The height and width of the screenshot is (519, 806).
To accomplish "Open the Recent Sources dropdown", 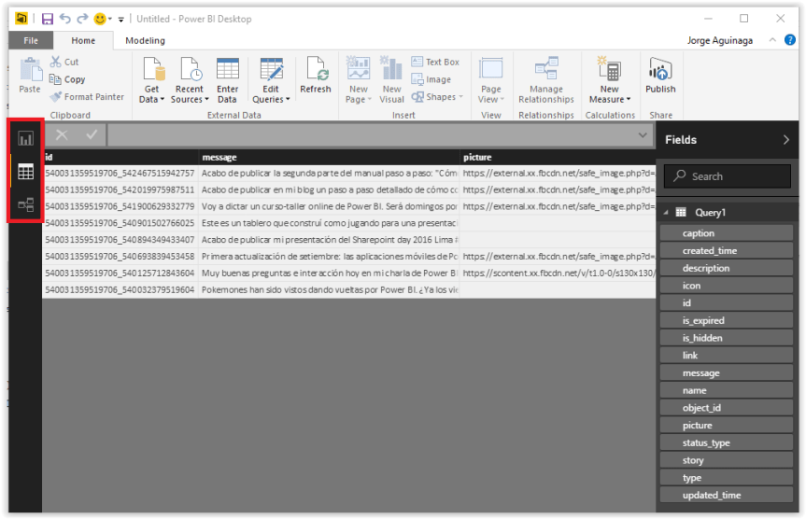I will [x=191, y=99].
